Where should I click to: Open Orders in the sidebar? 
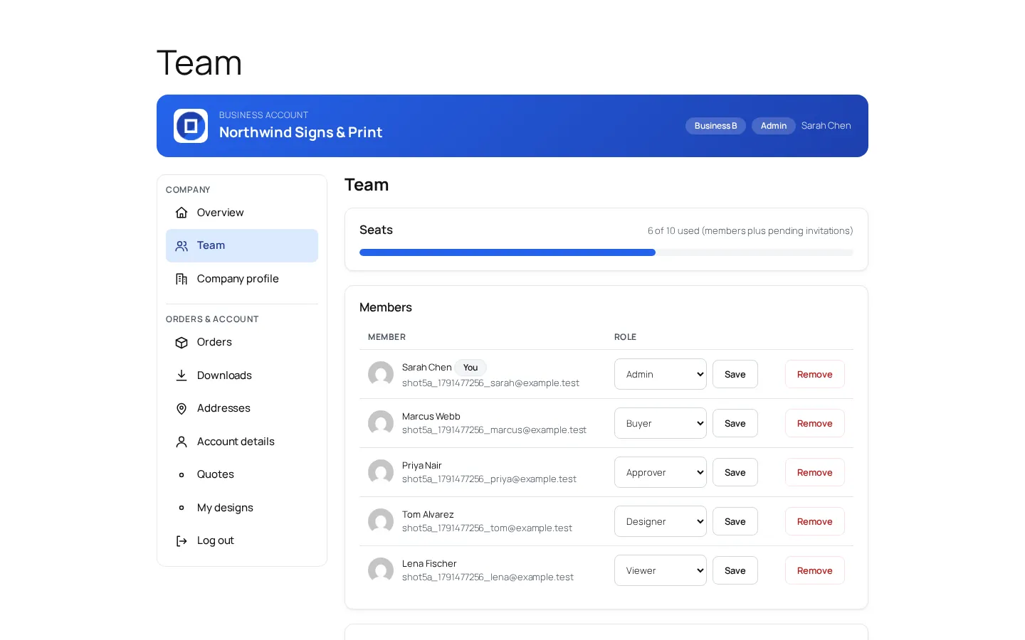[242, 342]
